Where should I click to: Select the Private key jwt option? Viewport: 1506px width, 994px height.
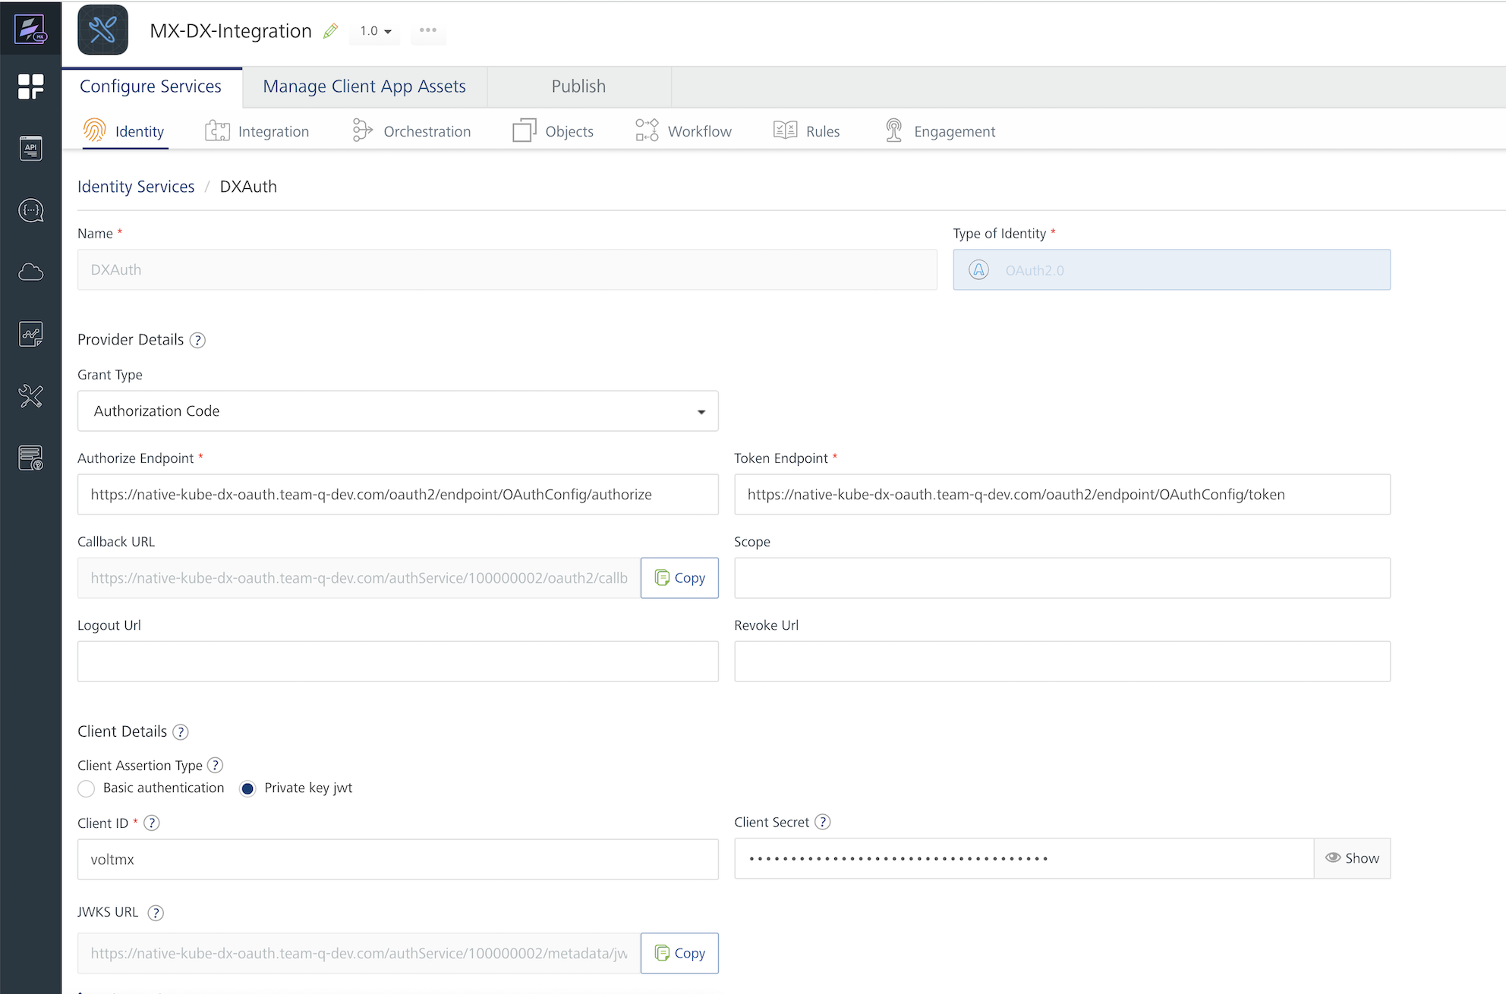tap(247, 788)
